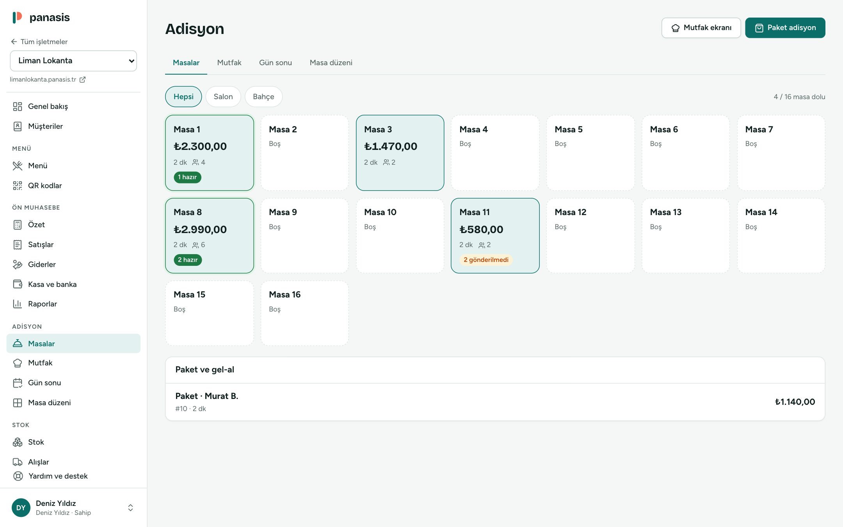Open the Masa 11 table card

click(x=495, y=236)
